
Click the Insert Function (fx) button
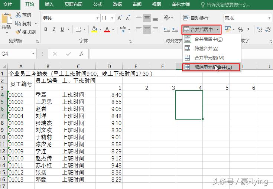point(81,54)
